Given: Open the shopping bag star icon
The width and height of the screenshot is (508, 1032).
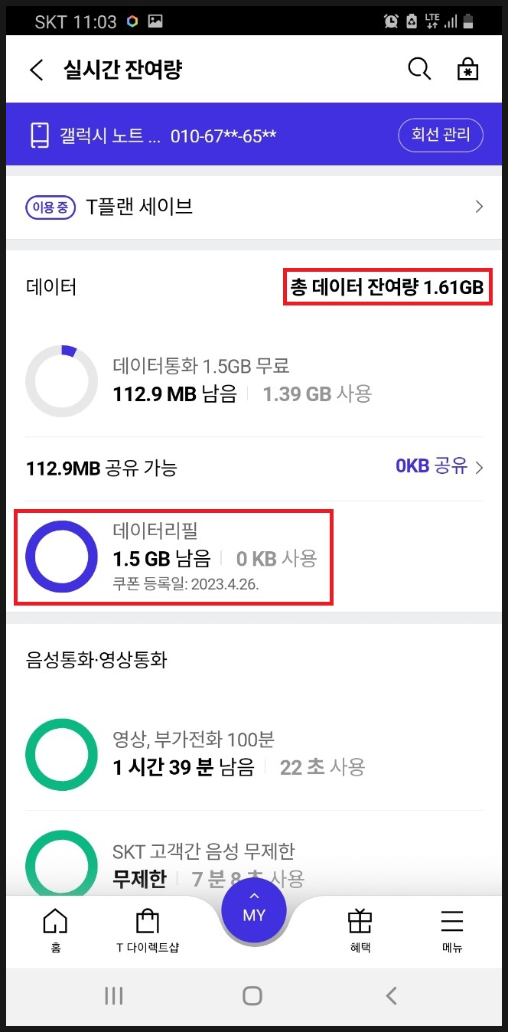Looking at the screenshot, I should (x=467, y=70).
